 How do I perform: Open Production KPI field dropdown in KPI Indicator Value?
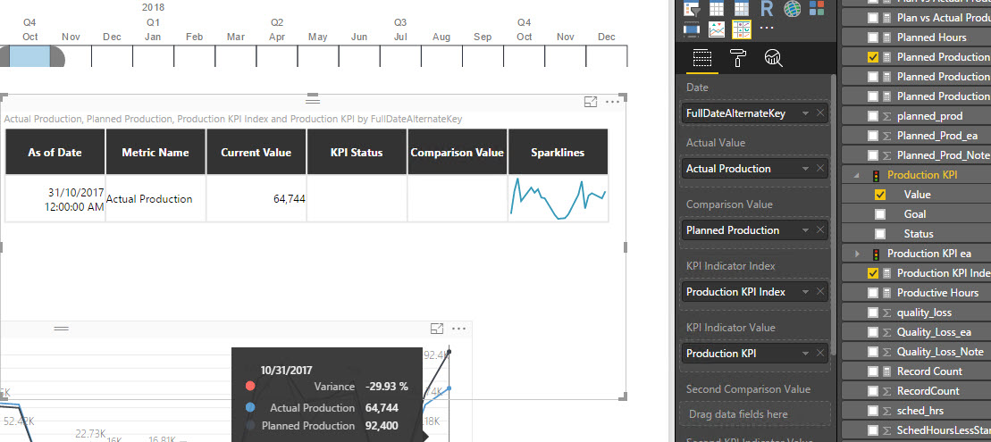[805, 353]
